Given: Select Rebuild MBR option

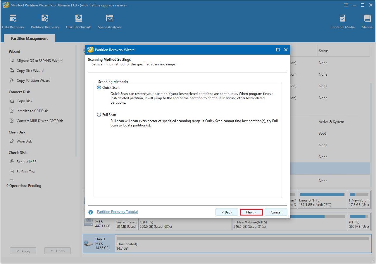Looking at the screenshot, I should (27, 162).
